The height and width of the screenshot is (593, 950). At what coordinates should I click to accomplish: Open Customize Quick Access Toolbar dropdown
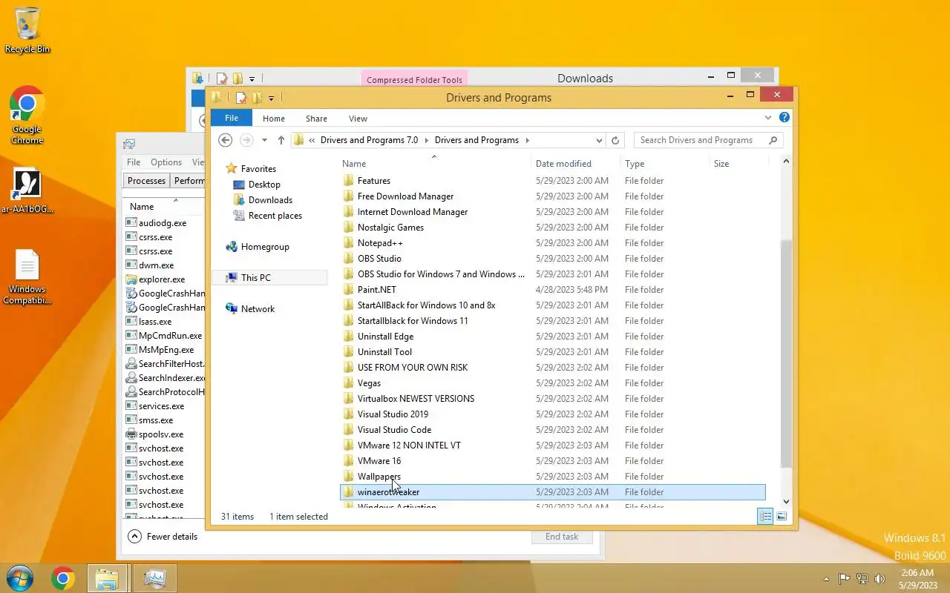[271, 98]
